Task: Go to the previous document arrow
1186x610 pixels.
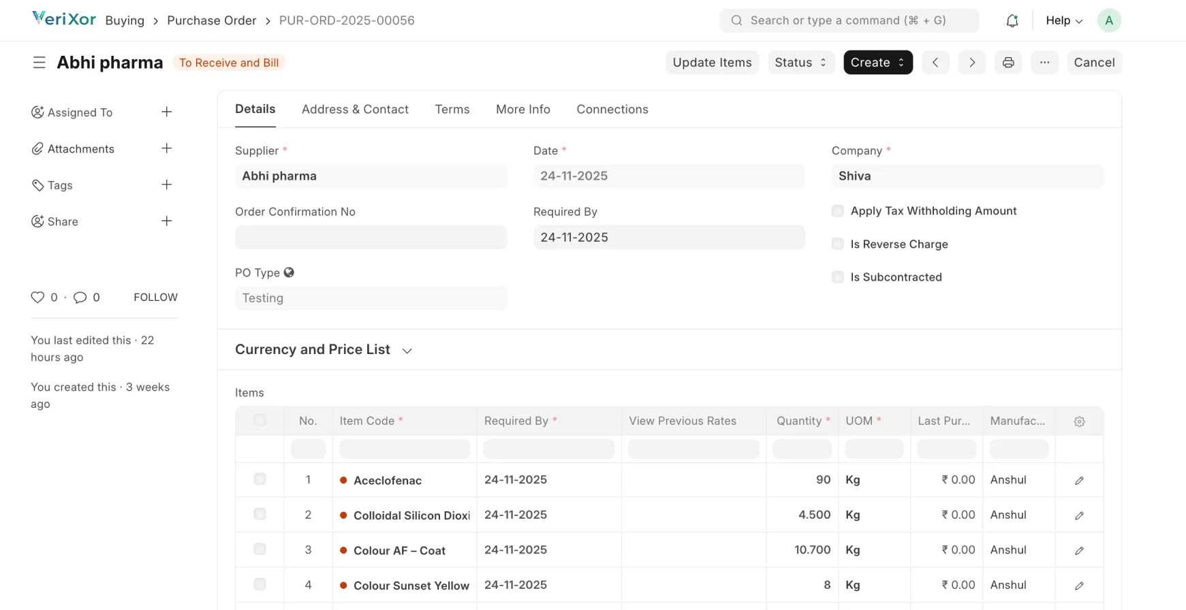Action: tap(935, 63)
